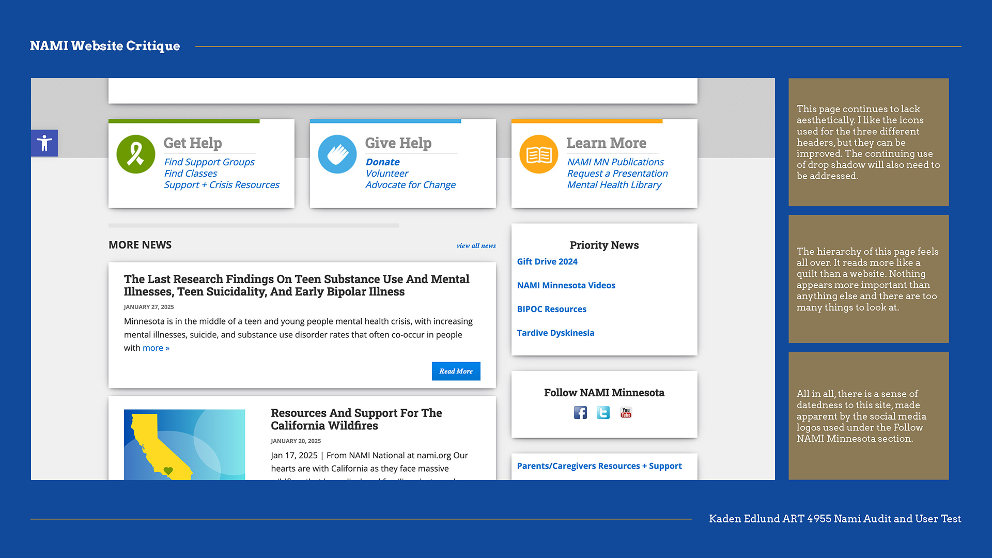
Task: Click the Donate link
Action: coord(382,162)
